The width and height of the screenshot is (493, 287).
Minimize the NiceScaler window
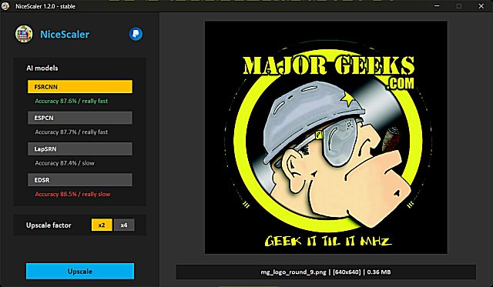point(437,6)
